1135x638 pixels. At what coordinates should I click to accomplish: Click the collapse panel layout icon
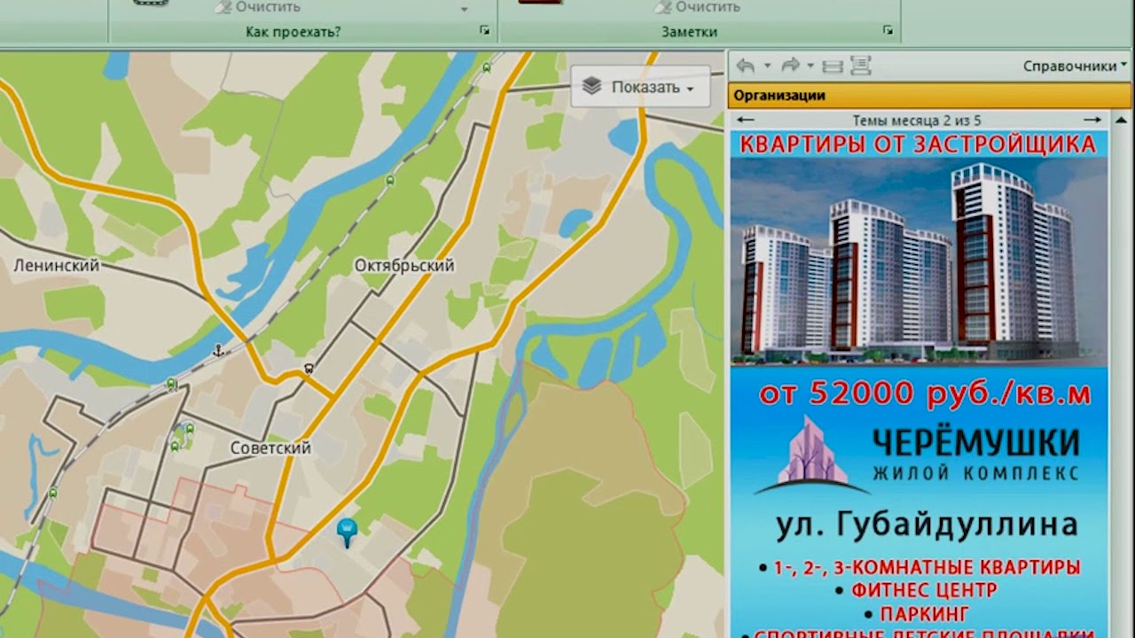coord(833,66)
